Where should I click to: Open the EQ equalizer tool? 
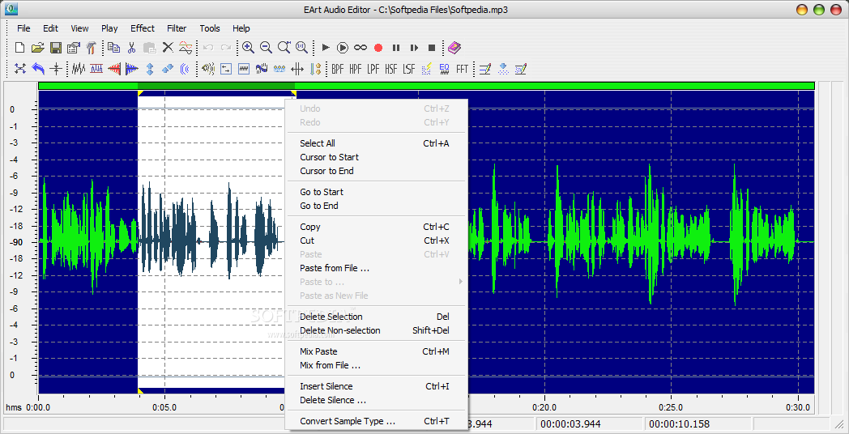pos(444,69)
